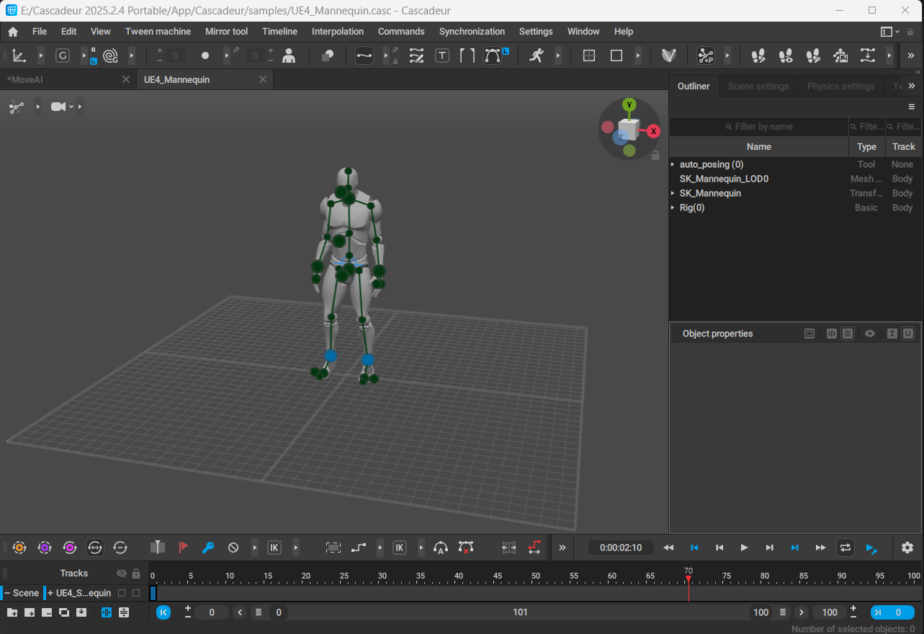The height and width of the screenshot is (634, 924).
Task: Click the green Y axis on view cube
Action: tap(629, 105)
